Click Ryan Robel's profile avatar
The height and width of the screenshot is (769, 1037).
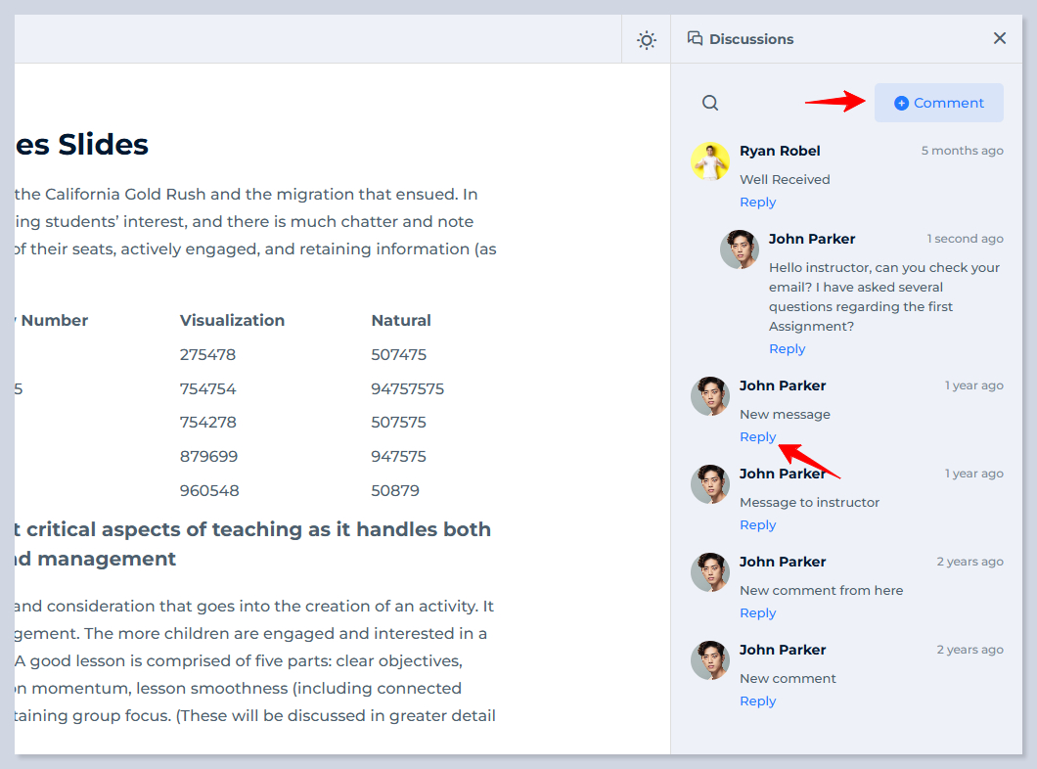(710, 161)
